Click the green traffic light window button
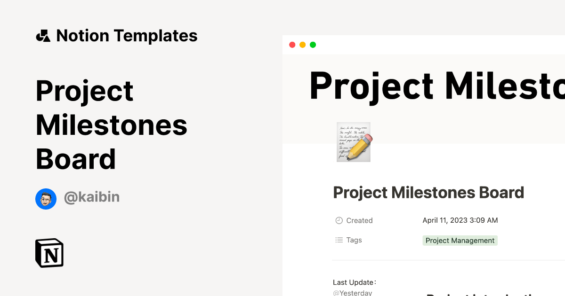The width and height of the screenshot is (565, 296). (312, 45)
